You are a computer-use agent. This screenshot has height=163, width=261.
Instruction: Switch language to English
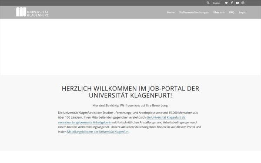[x=217, y=3]
